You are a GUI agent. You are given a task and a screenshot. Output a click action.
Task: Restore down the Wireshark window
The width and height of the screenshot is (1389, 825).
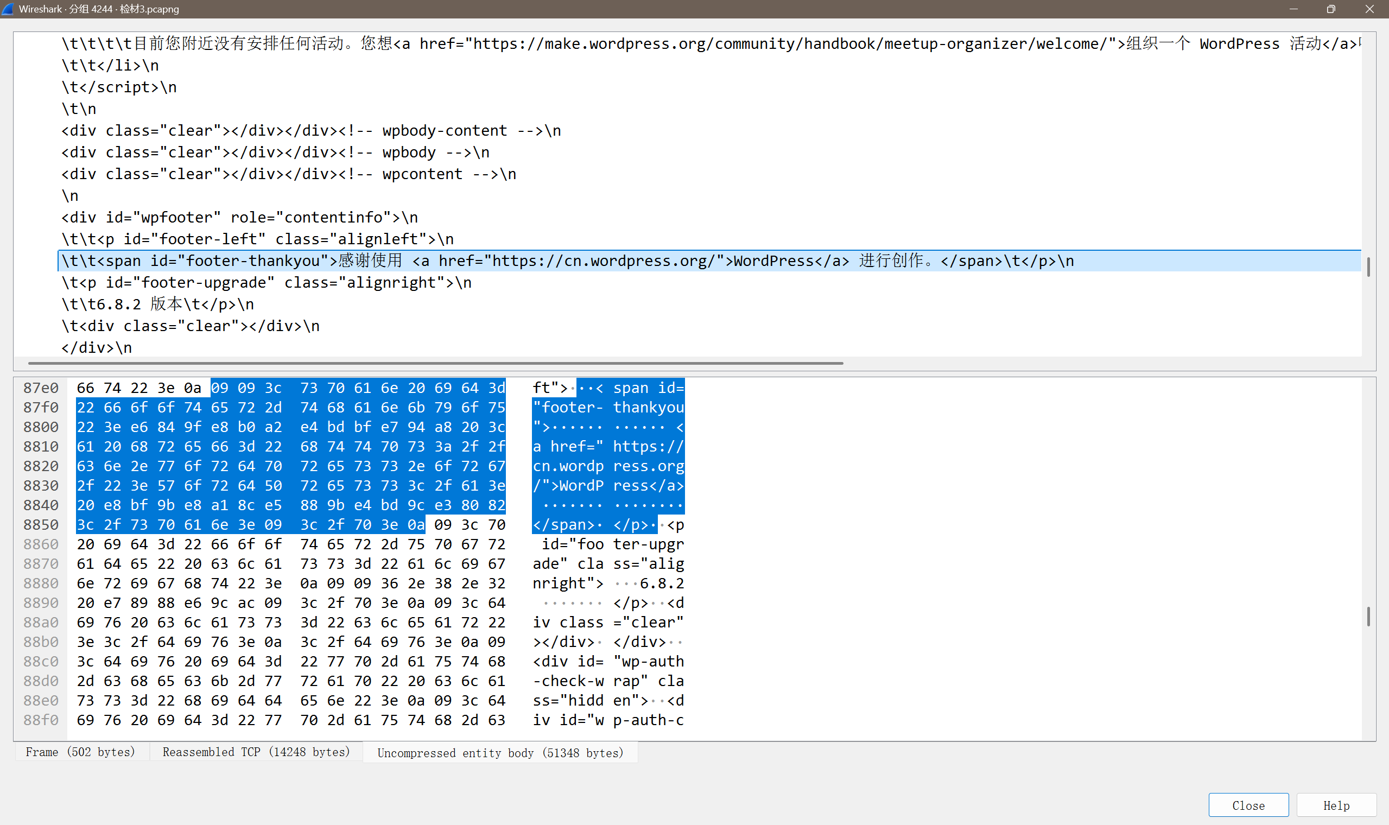[x=1330, y=9]
